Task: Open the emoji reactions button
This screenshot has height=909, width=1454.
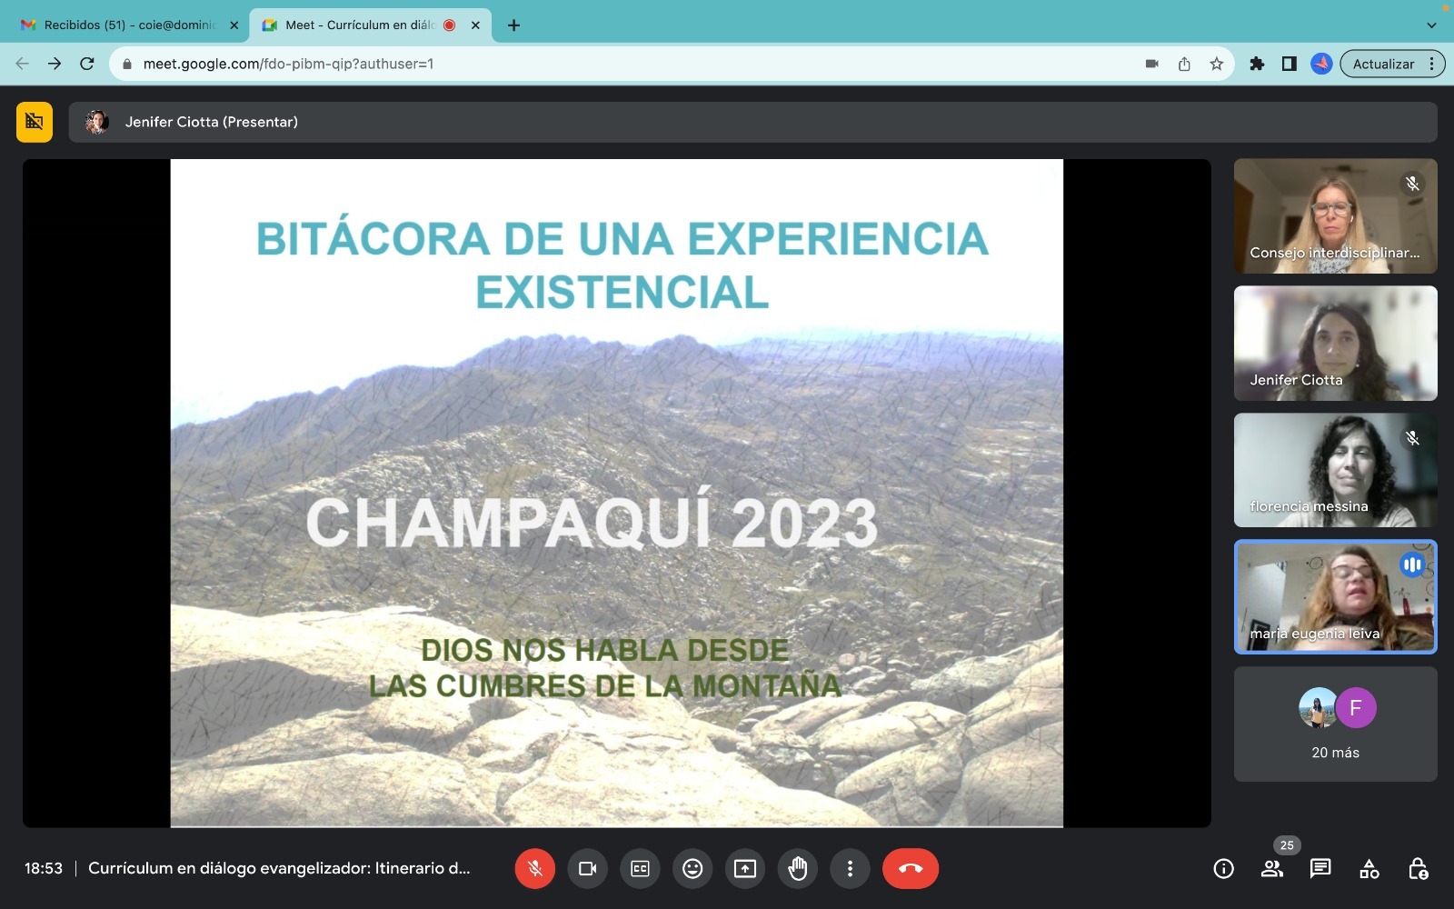Action: 692,869
